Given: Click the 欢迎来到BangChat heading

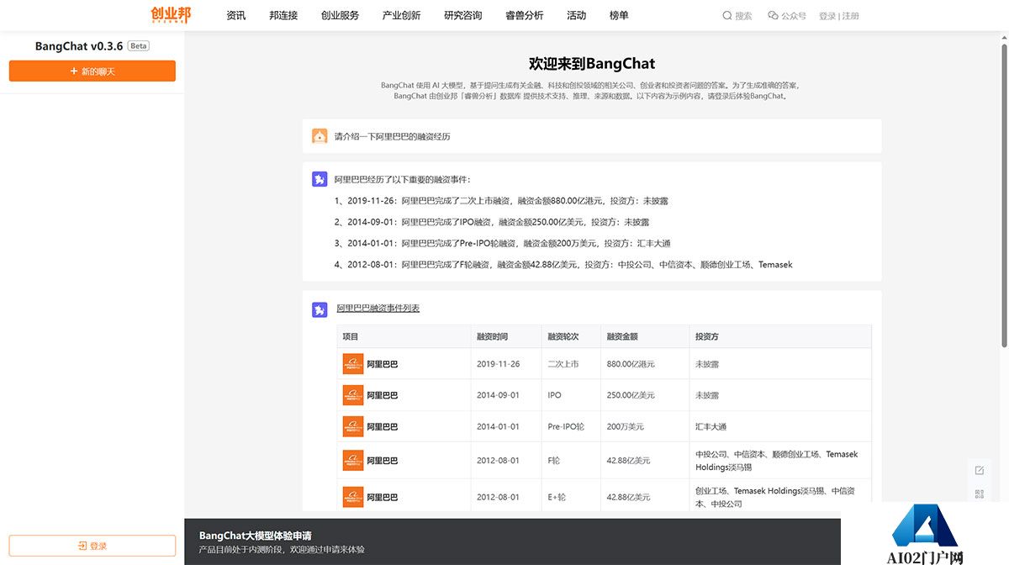Looking at the screenshot, I should pos(592,63).
